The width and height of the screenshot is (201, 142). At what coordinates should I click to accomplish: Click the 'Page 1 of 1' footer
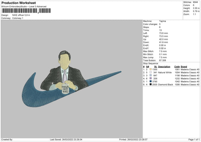(194, 140)
